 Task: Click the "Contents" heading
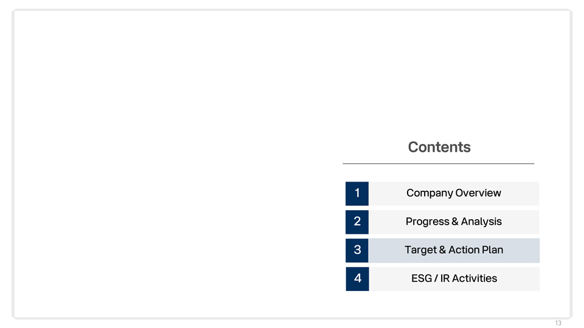pos(439,148)
